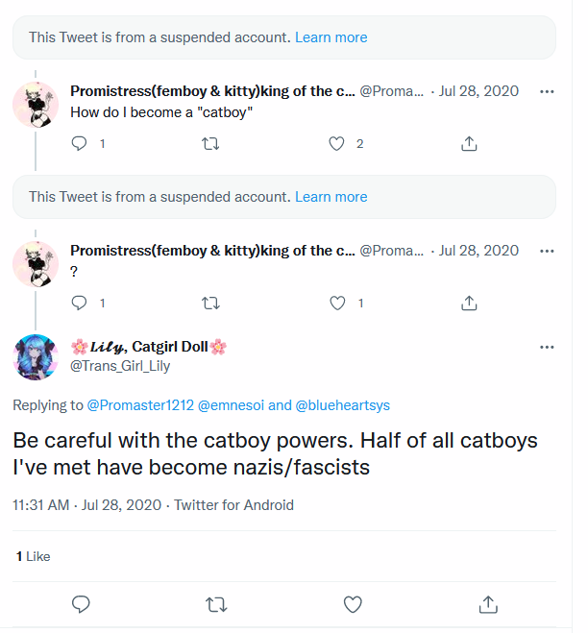Image resolution: width=588 pixels, height=633 pixels.
Task: Open the @blueheartsys mention link
Action: 342,405
